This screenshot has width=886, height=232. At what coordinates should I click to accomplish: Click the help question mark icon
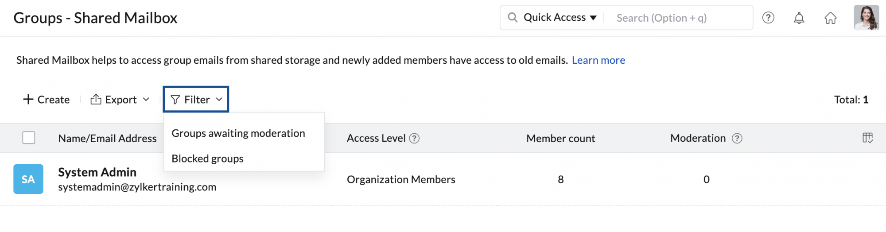coord(768,18)
